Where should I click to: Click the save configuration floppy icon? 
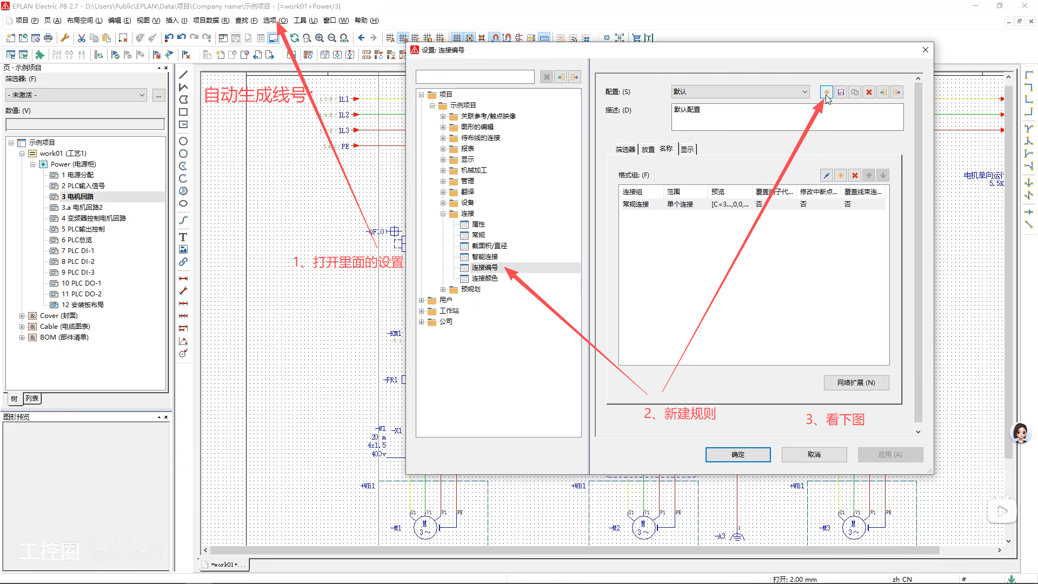point(841,92)
